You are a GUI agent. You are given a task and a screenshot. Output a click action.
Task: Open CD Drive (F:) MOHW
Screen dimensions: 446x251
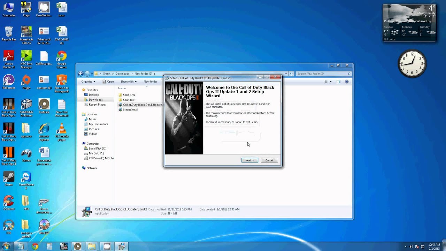click(101, 158)
